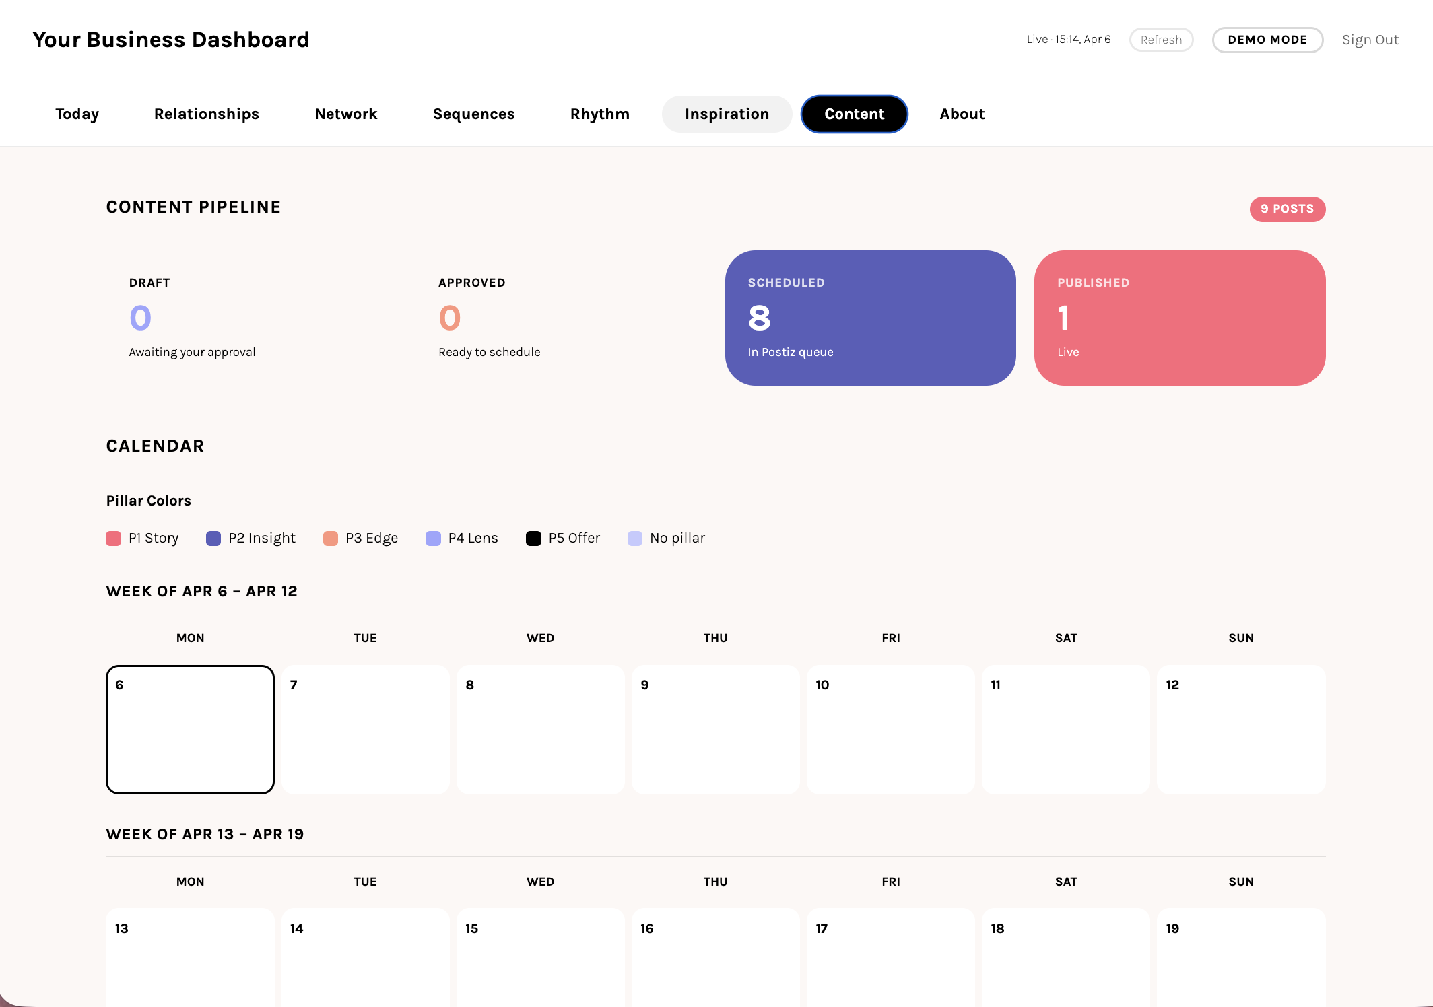Click the No pillar color indicator
The width and height of the screenshot is (1433, 1007).
[x=634, y=538]
